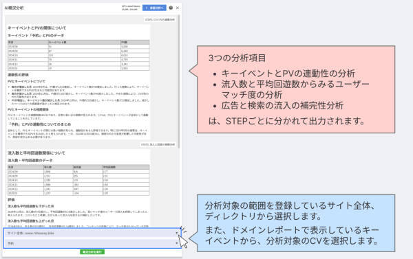Click the GPT-4 Used Tokens counter
The height and width of the screenshot is (259, 413).
click(x=131, y=8)
